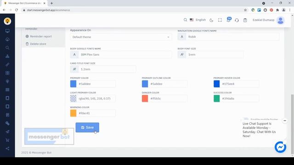Image resolution: width=294 pixels, height=165 pixels.
Task: Click the Success Color green swatch
Action: click(x=216, y=99)
